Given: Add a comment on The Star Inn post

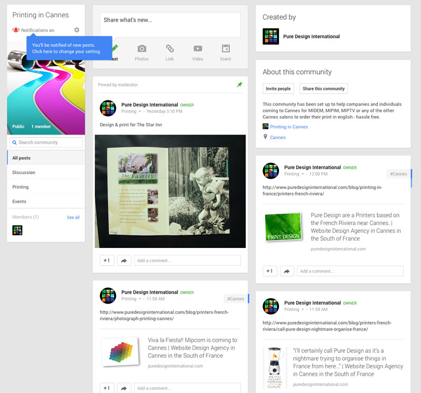Looking at the screenshot, I should (x=187, y=260).
